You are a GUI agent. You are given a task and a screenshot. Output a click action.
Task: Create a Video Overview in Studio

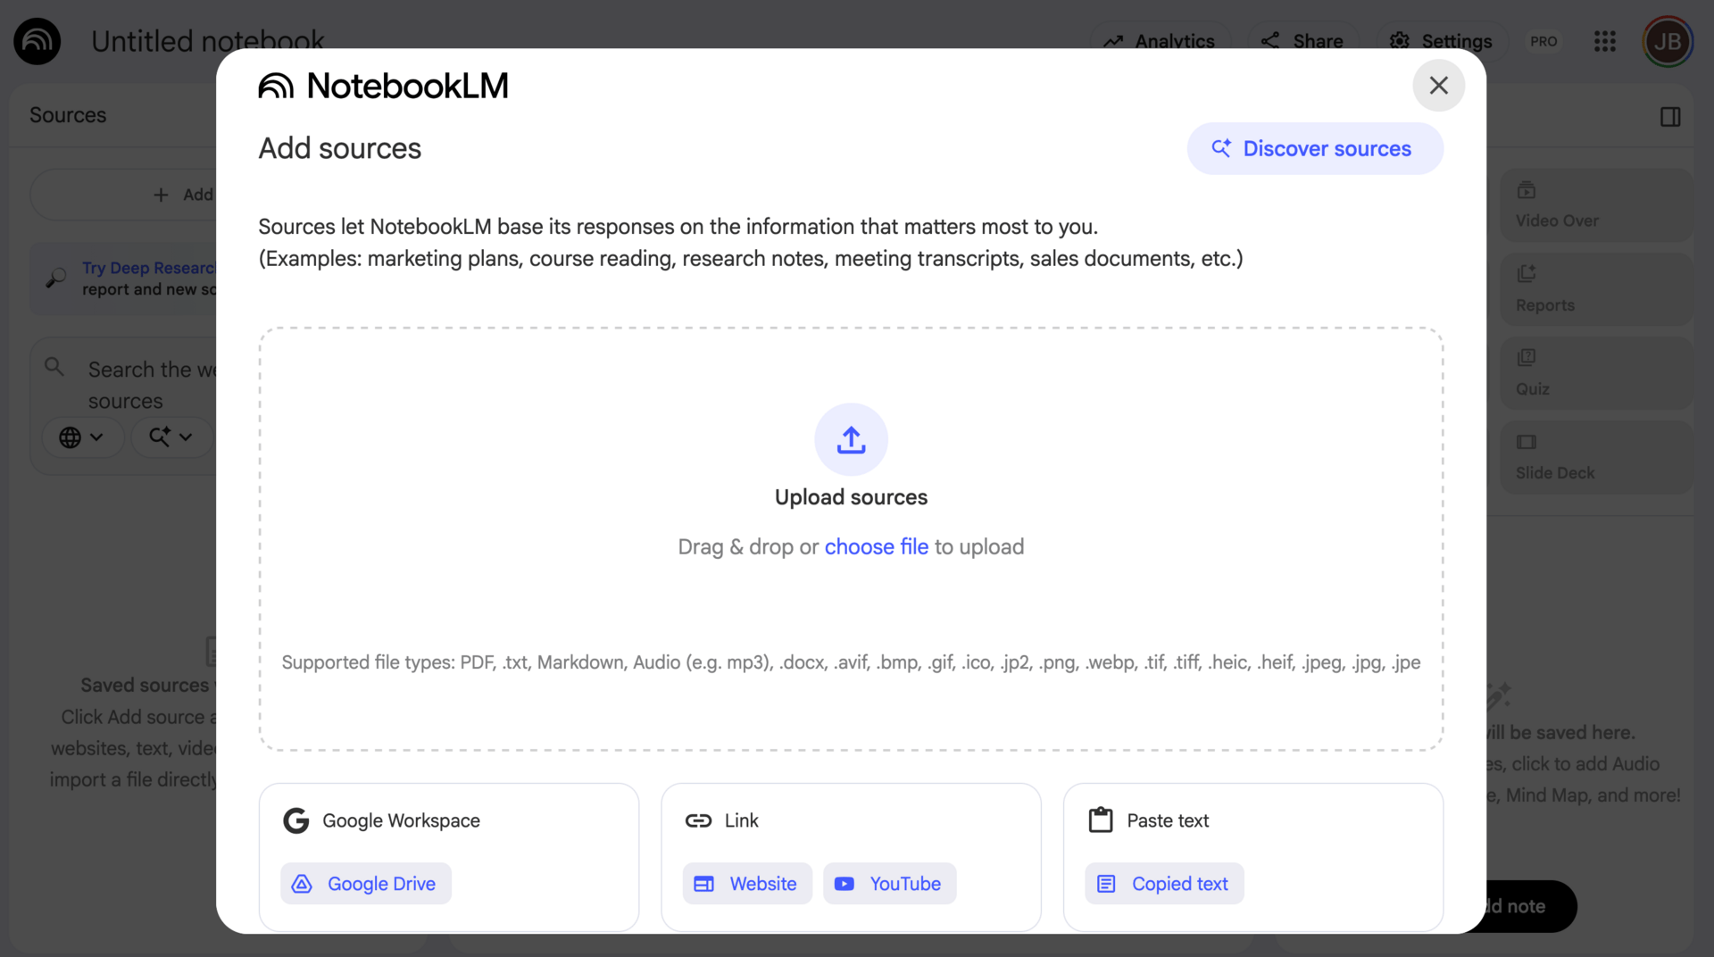pos(1595,205)
